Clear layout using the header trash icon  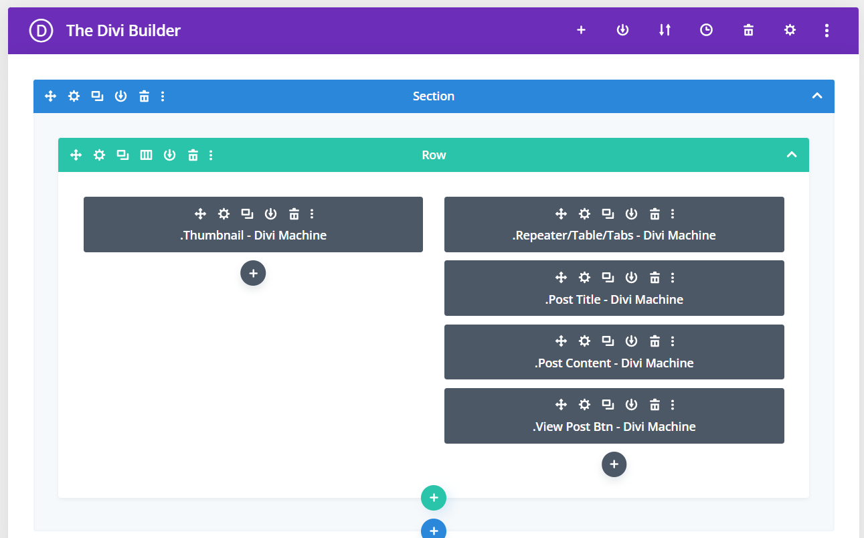click(748, 30)
